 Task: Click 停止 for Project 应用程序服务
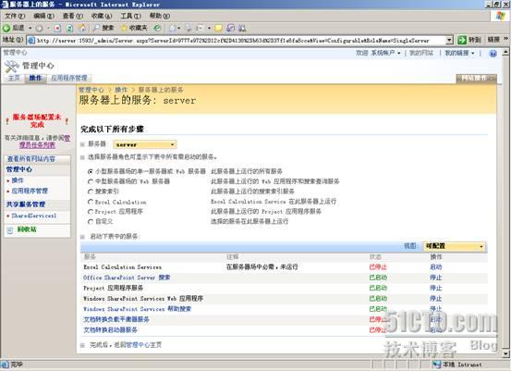[436, 288]
